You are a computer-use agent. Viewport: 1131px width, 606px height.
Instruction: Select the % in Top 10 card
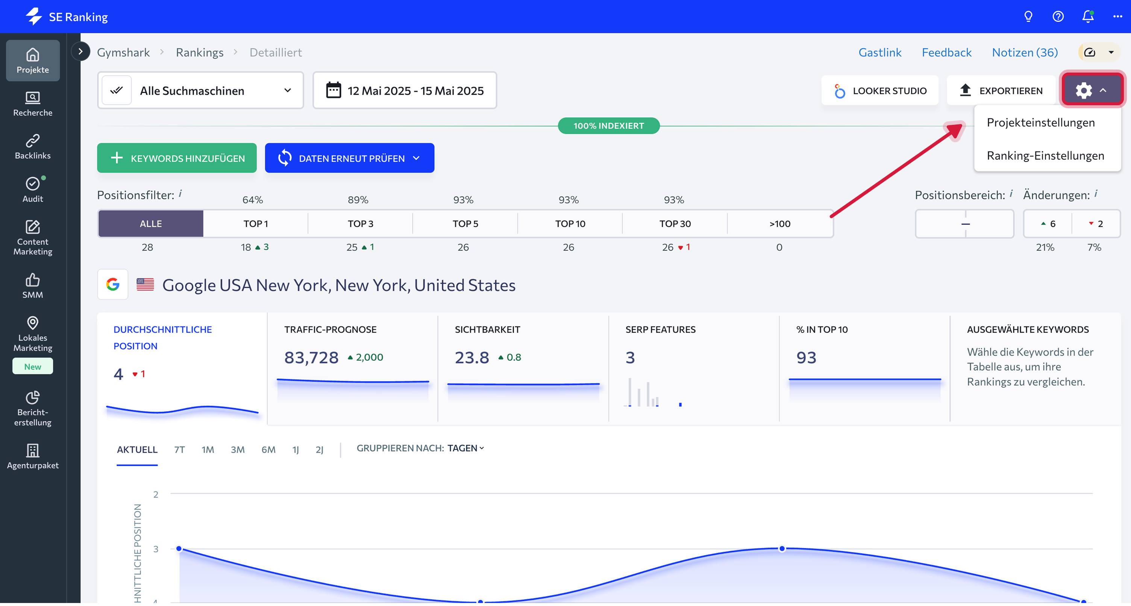(864, 369)
